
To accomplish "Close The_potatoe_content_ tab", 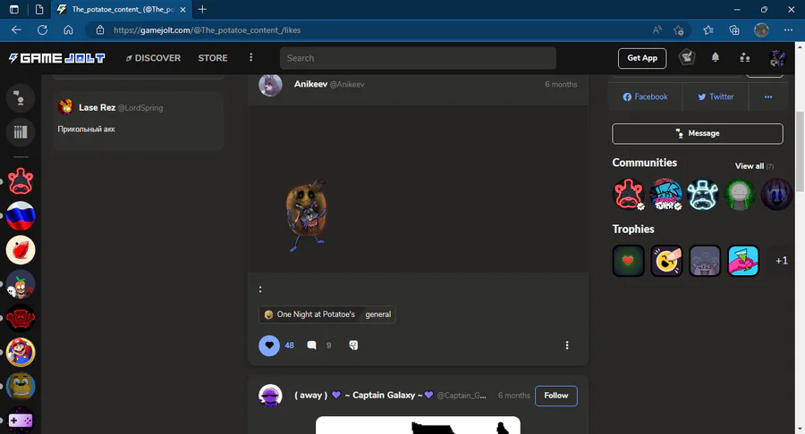I will click(x=182, y=9).
